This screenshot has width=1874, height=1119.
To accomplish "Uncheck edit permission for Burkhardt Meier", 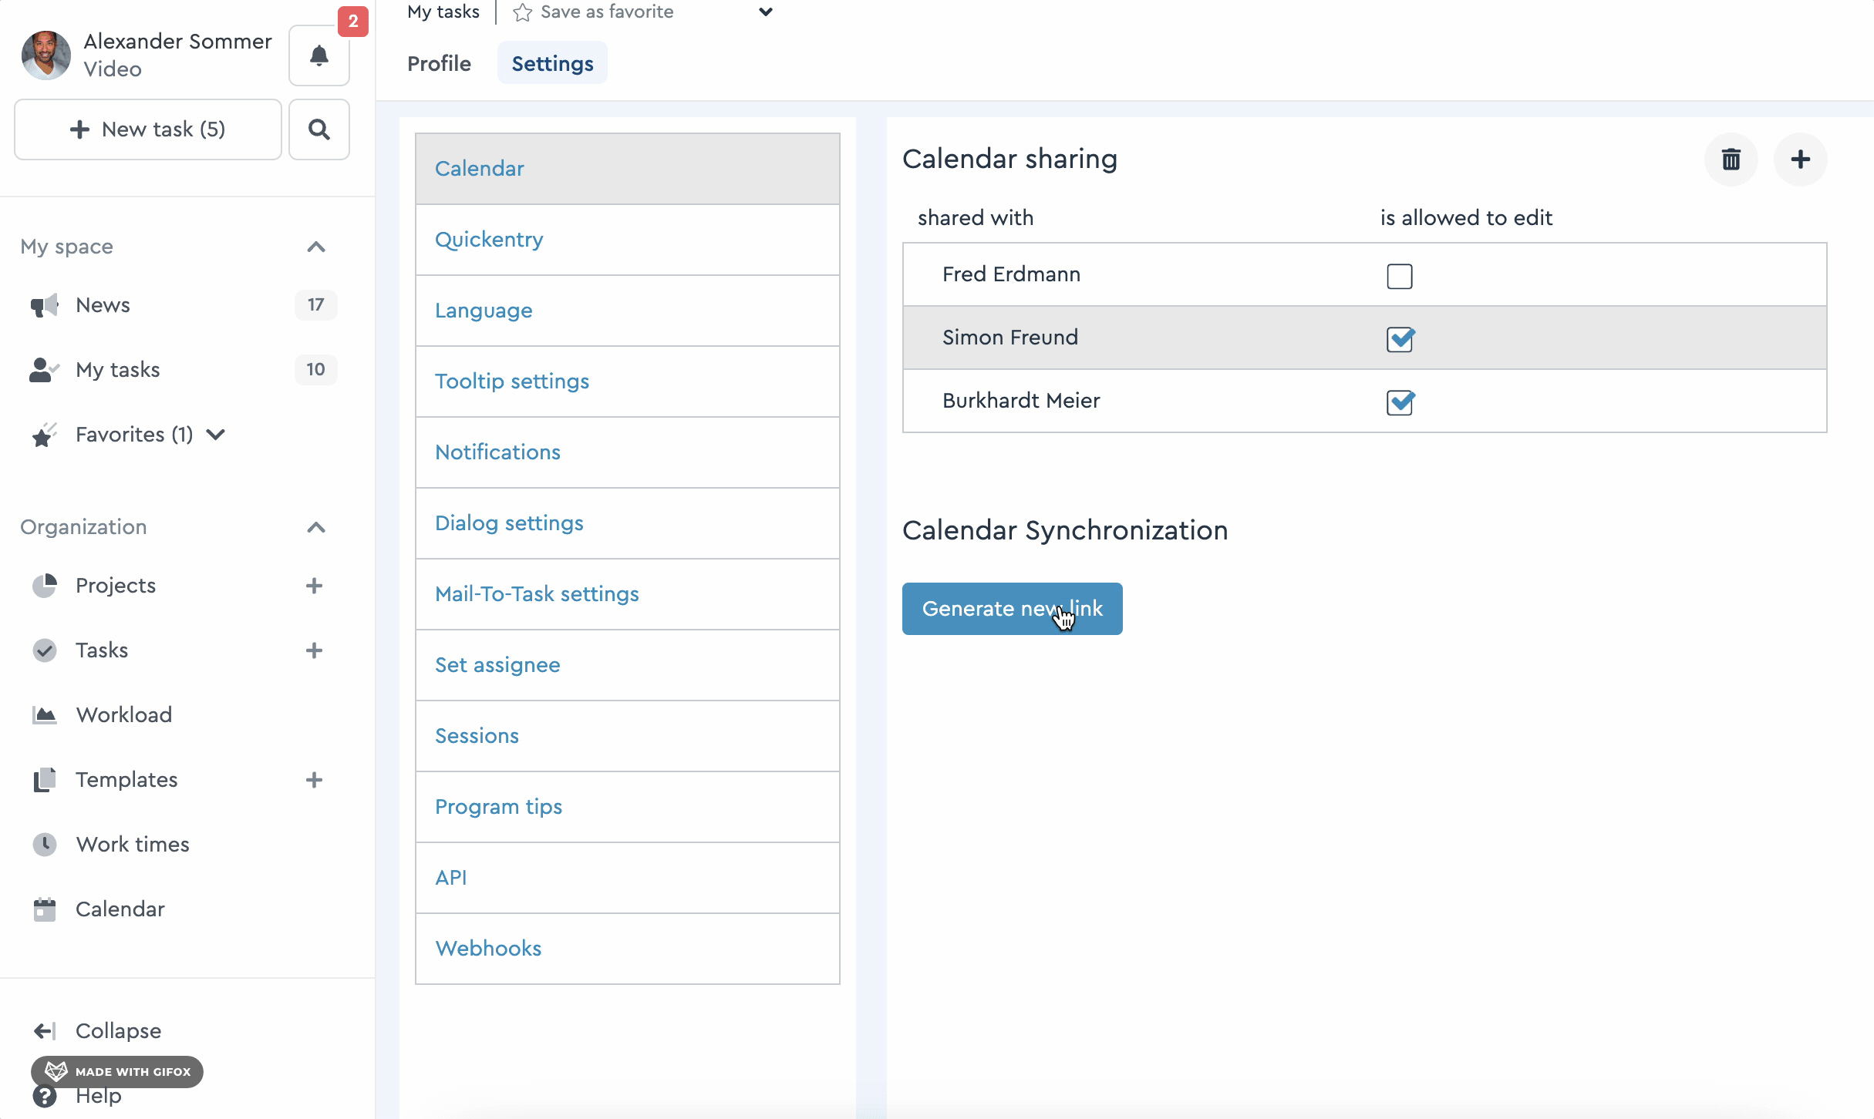I will coord(1400,402).
